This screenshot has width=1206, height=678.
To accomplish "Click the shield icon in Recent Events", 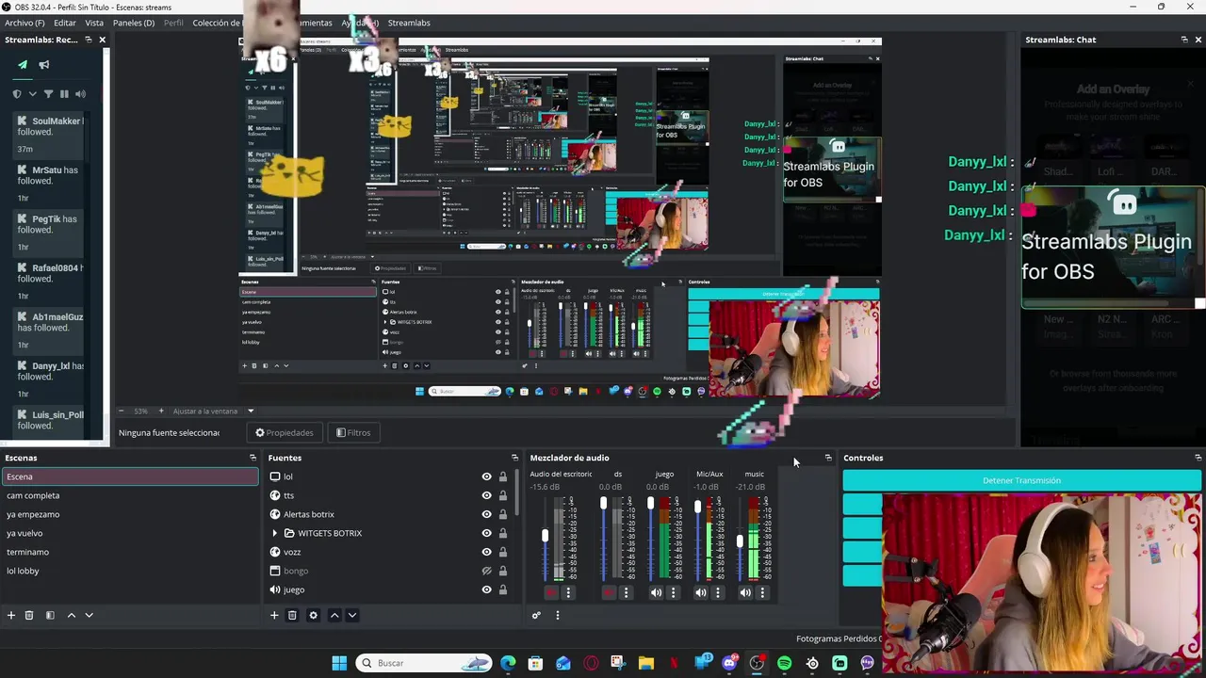I will pyautogui.click(x=17, y=94).
